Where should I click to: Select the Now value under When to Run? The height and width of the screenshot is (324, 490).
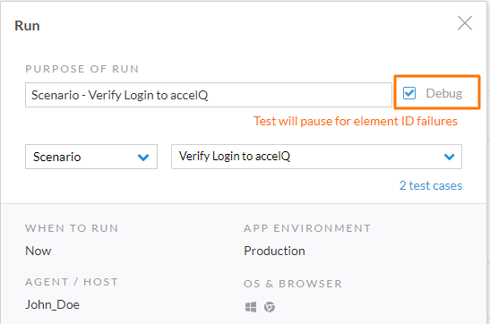tap(39, 251)
